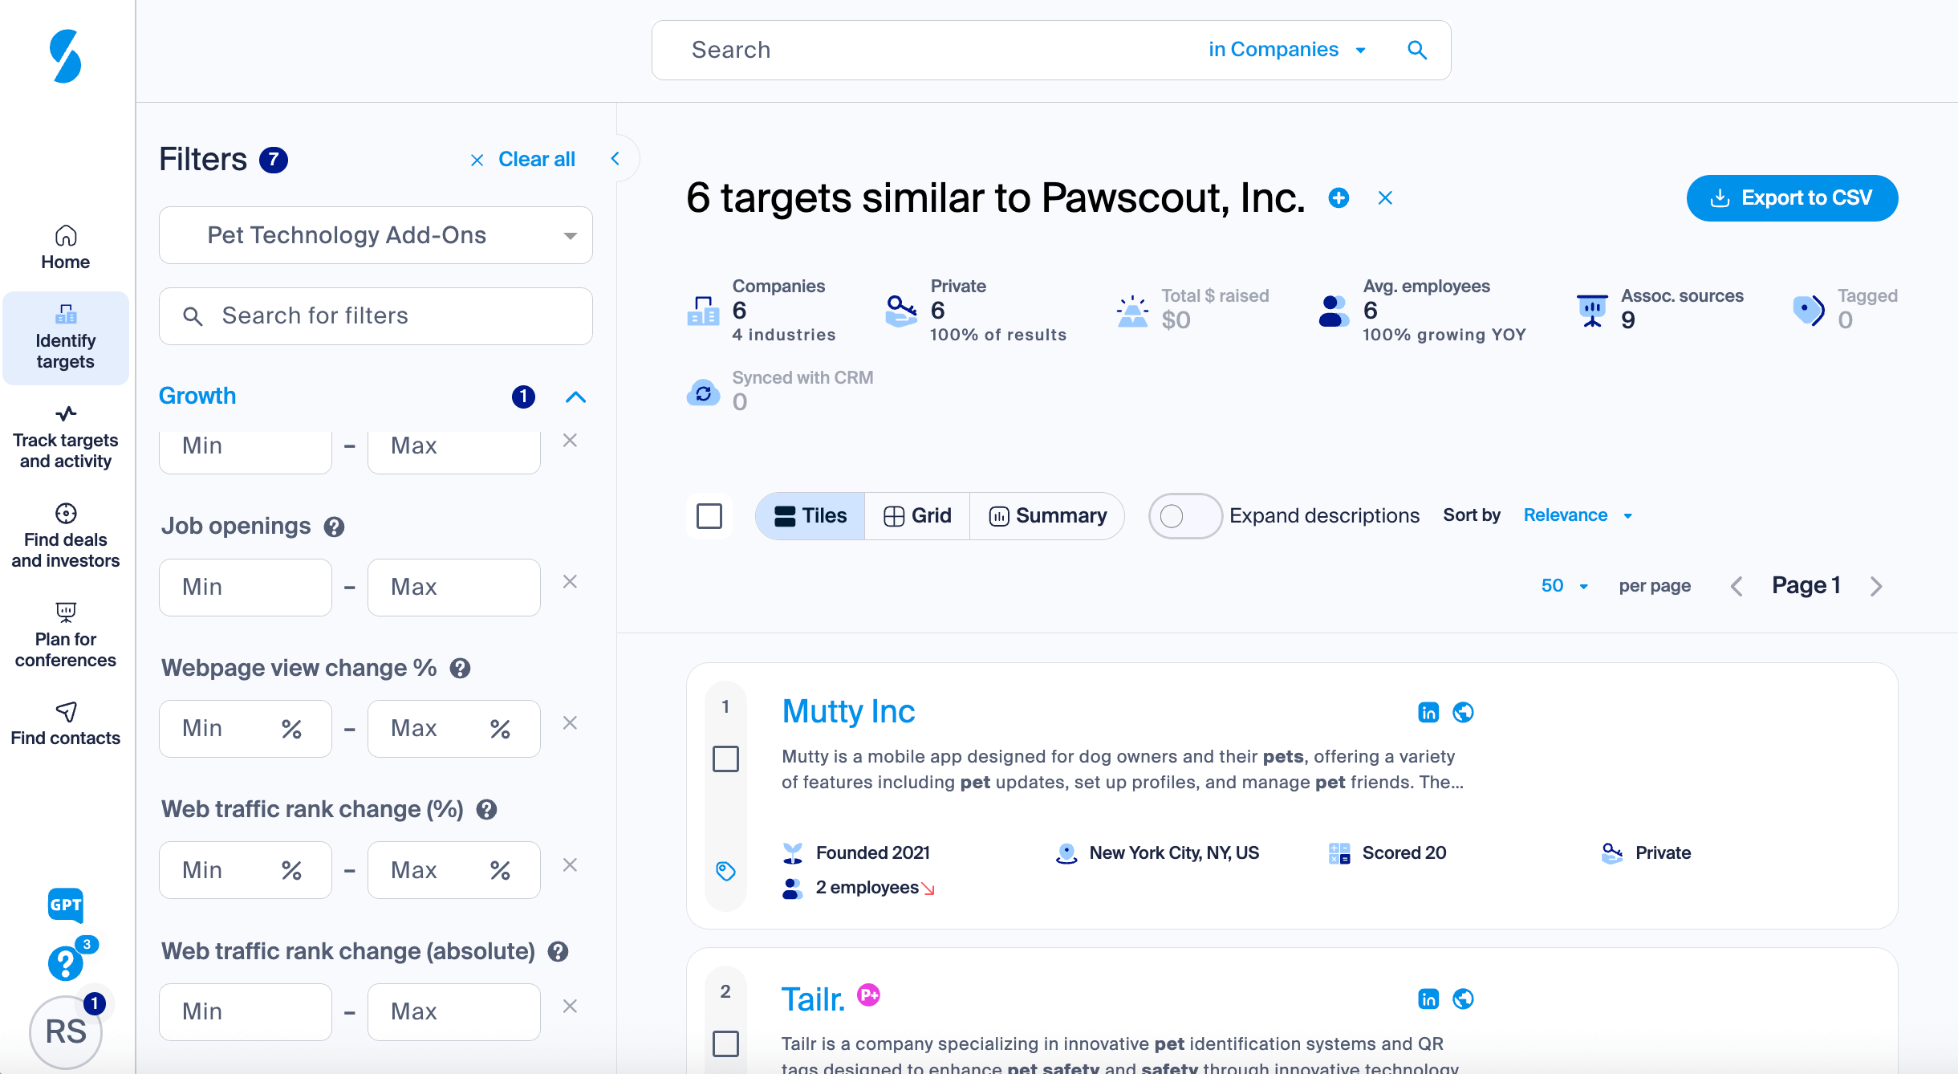Check the Mutty Inc selection checkbox
1958x1074 pixels.
tap(725, 759)
